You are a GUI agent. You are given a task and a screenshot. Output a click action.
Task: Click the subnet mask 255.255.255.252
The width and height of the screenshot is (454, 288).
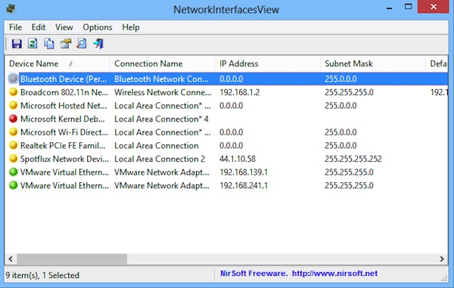click(x=353, y=159)
